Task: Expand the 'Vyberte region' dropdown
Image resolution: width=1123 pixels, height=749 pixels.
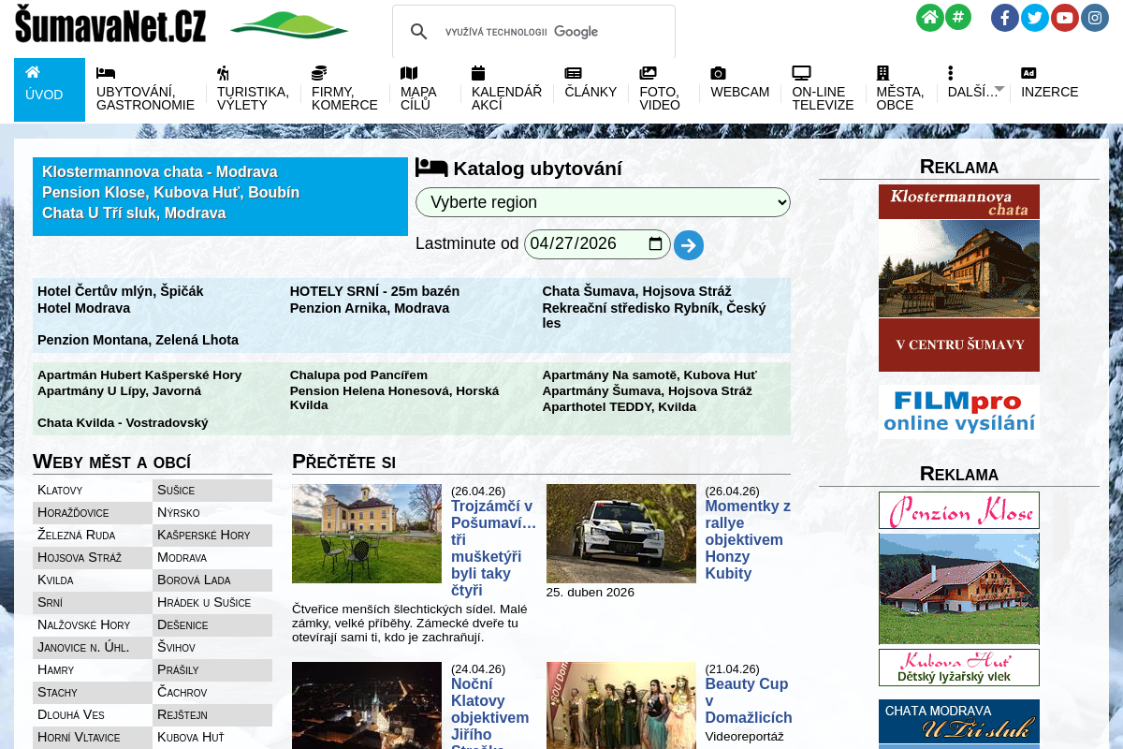Action: tap(603, 202)
